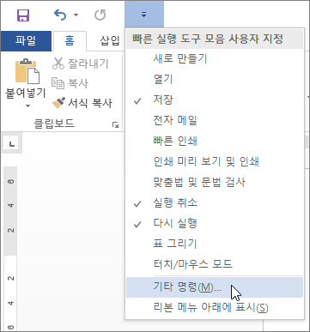Uncheck 다시 실행 in the toolbar menu

(215, 223)
